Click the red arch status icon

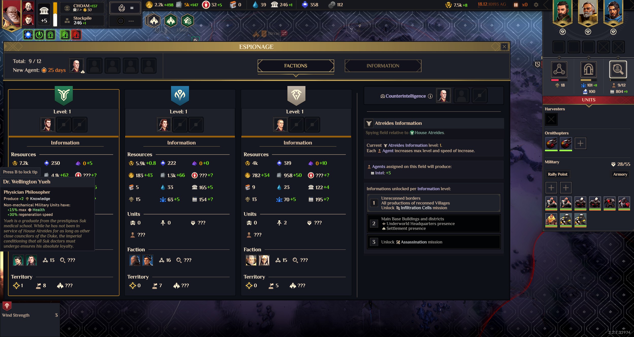76,35
